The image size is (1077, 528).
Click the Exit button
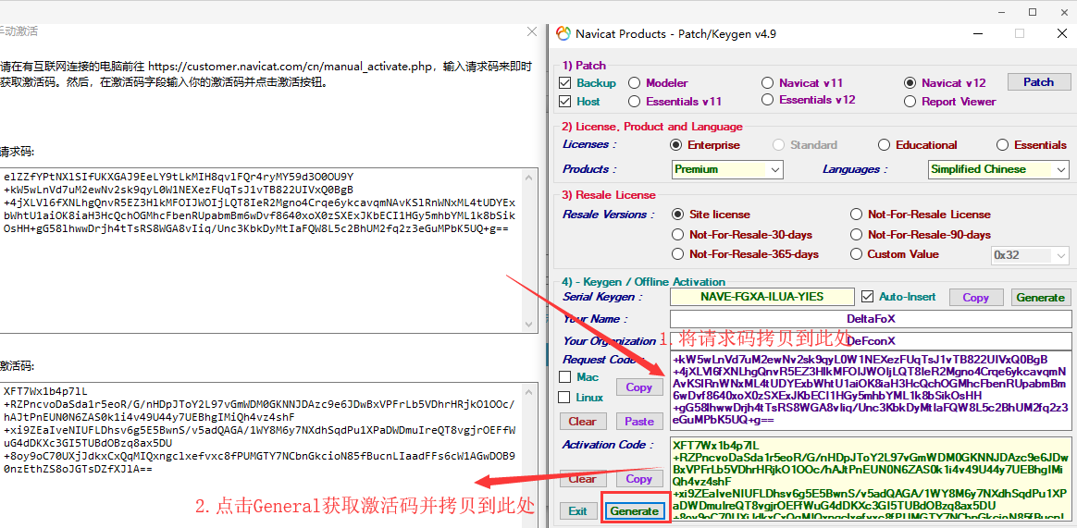click(577, 511)
